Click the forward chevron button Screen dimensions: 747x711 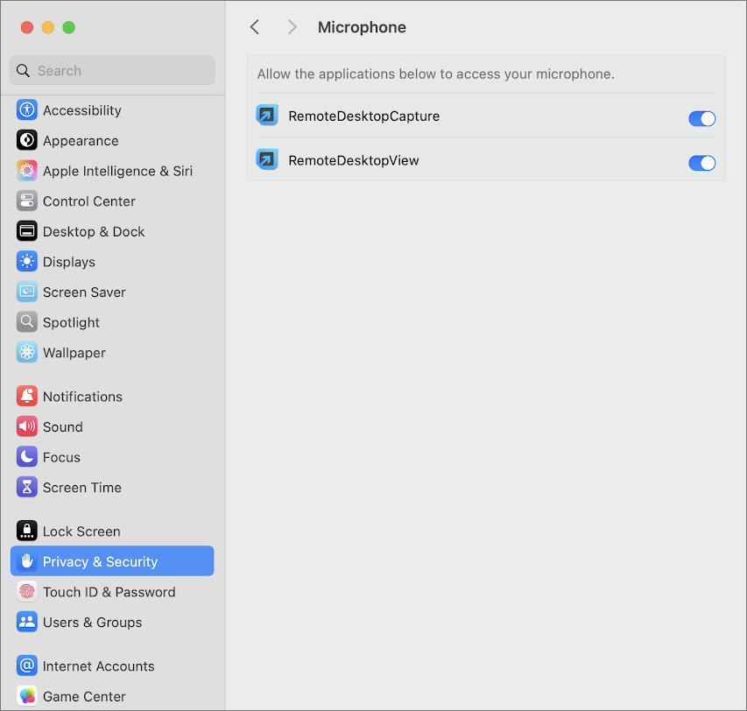[292, 27]
